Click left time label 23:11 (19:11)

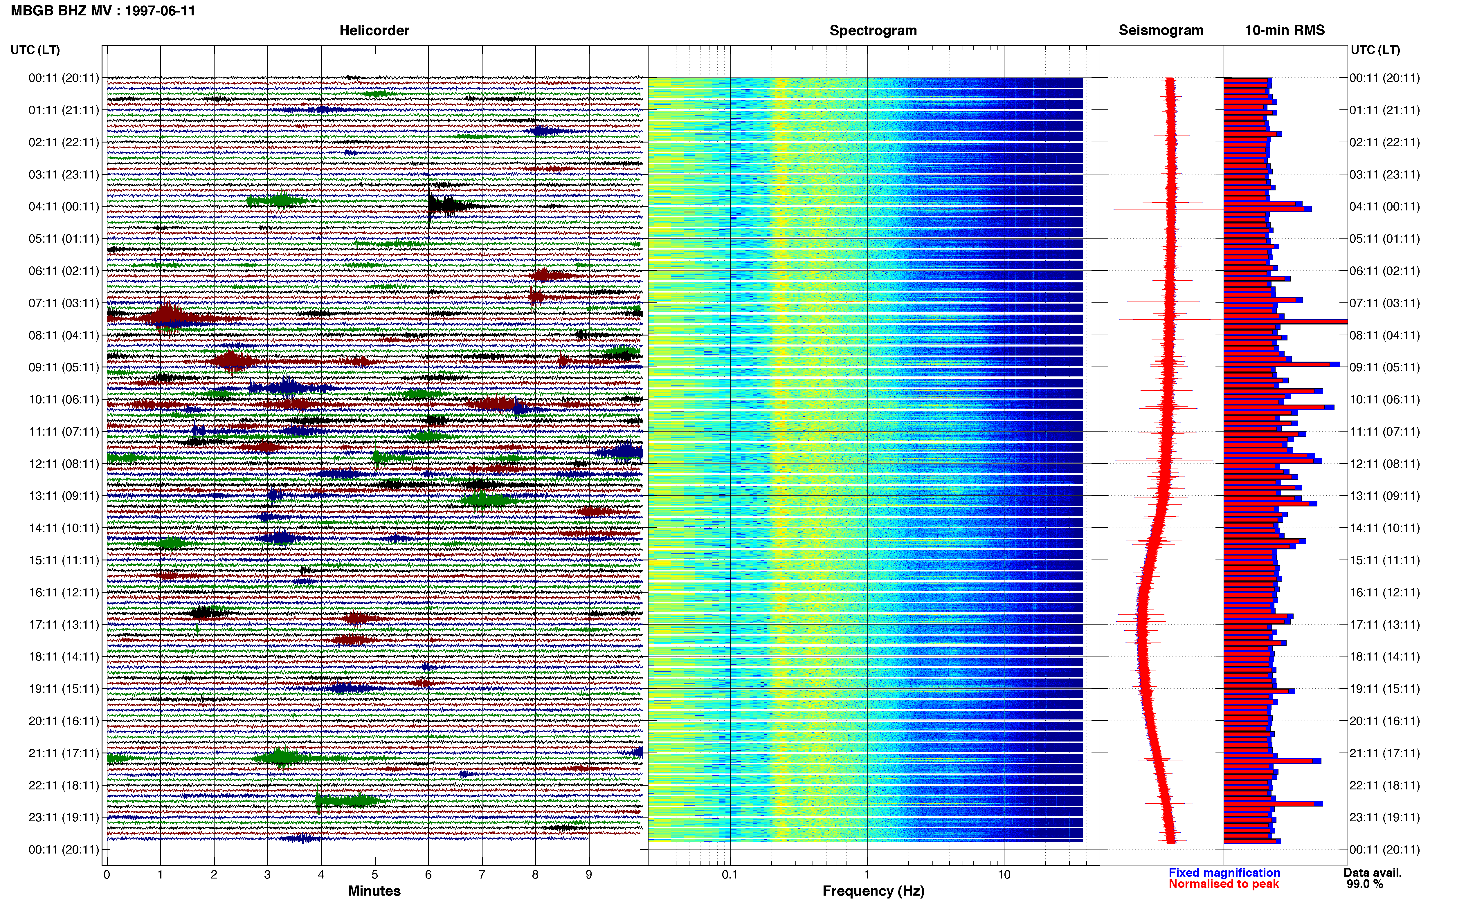63,818
